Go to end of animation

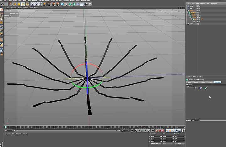tap(153, 131)
